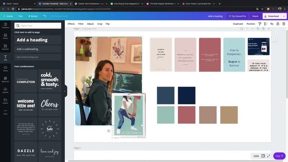Open the Effects options
Viewport: 288px width, 162px height.
pos(71,24)
